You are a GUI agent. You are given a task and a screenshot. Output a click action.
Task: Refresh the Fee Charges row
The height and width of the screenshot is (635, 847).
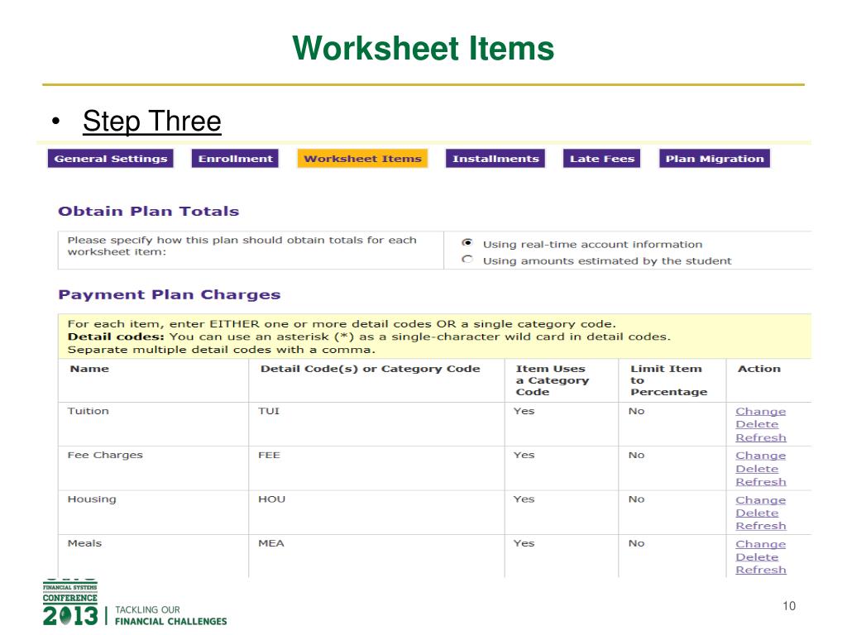coord(761,482)
